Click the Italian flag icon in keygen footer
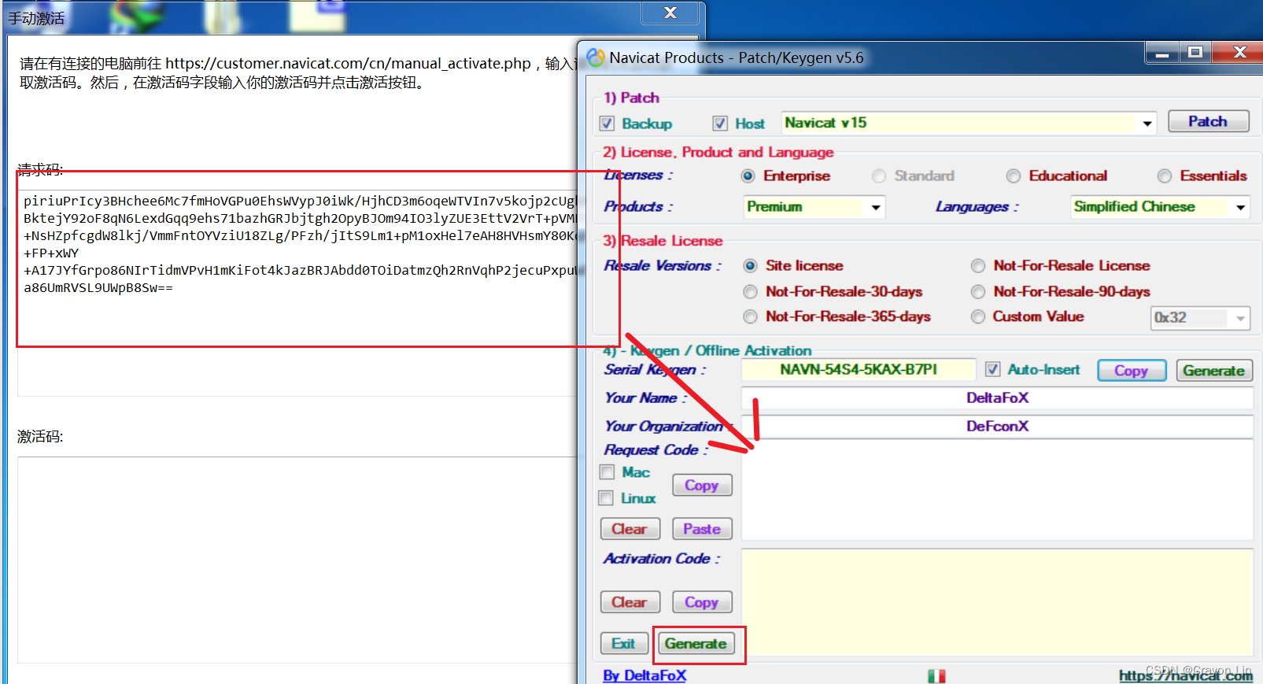1263x684 pixels. pyautogui.click(x=936, y=676)
